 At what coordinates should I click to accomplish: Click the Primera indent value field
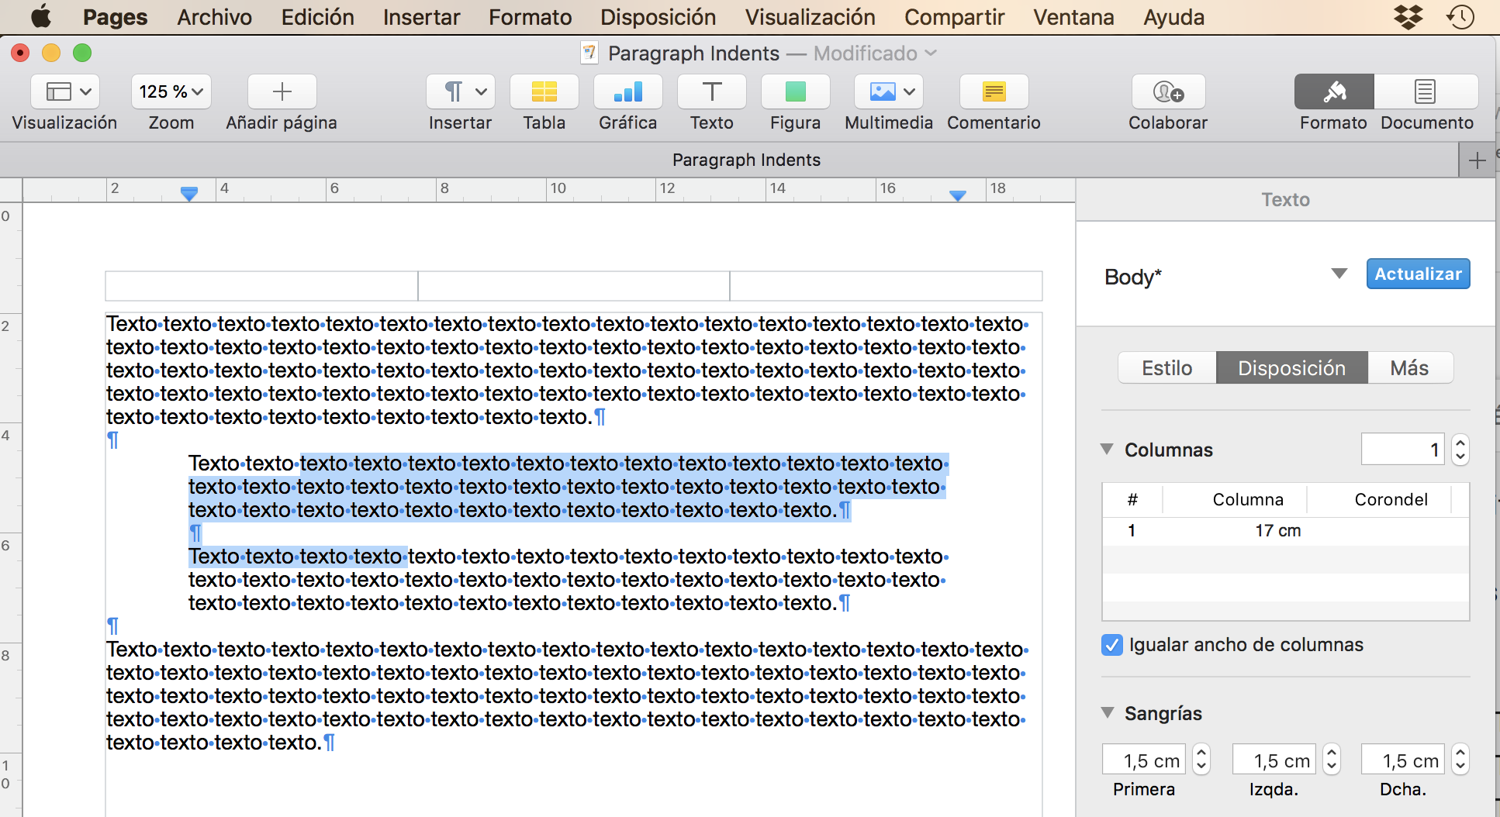tap(1146, 760)
